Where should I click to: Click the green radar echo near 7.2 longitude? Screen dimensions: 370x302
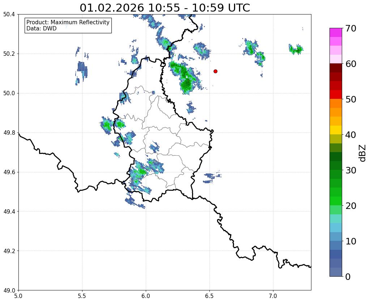tap(296, 49)
